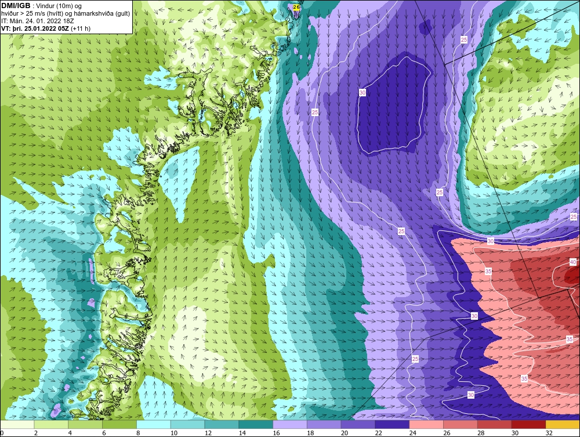Click the legend scale number '28'
The width and height of the screenshot is (580, 437).
tap(481, 433)
